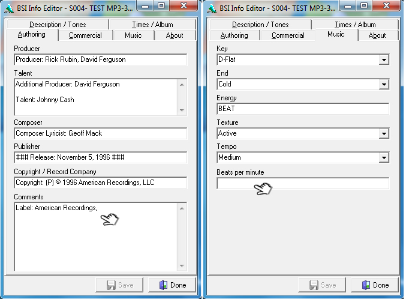This screenshot has width=406, height=299.
Task: Open the End dropdown showing Cold
Action: (x=384, y=84)
